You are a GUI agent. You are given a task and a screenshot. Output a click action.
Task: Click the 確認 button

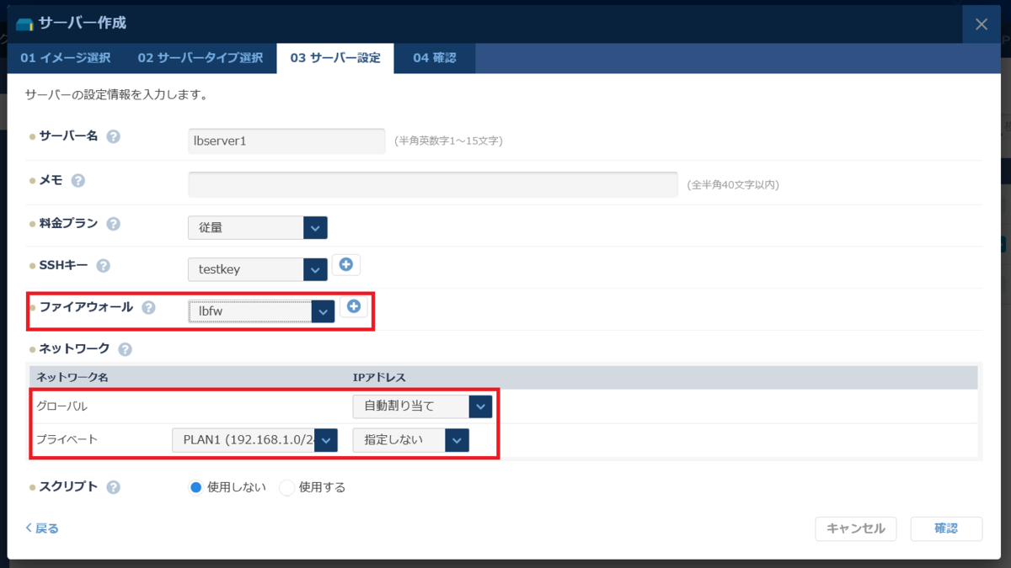coord(946,528)
